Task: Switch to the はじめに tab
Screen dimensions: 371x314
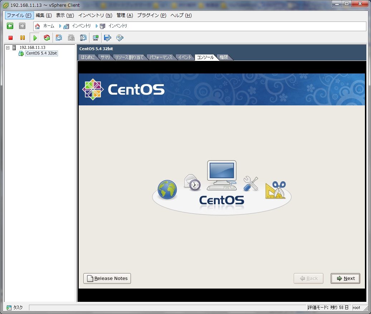Action: tap(88, 57)
